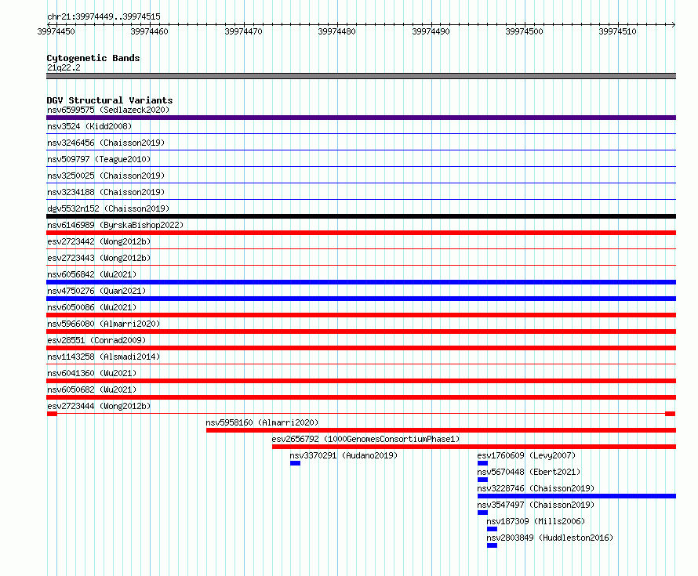Click the thin blue line of nsv3524
This screenshot has height=576, width=698.
pyautogui.click(x=361, y=133)
